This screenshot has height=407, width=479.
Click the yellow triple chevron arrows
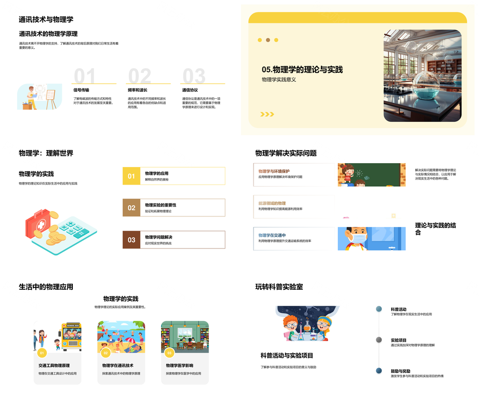pyautogui.click(x=267, y=114)
